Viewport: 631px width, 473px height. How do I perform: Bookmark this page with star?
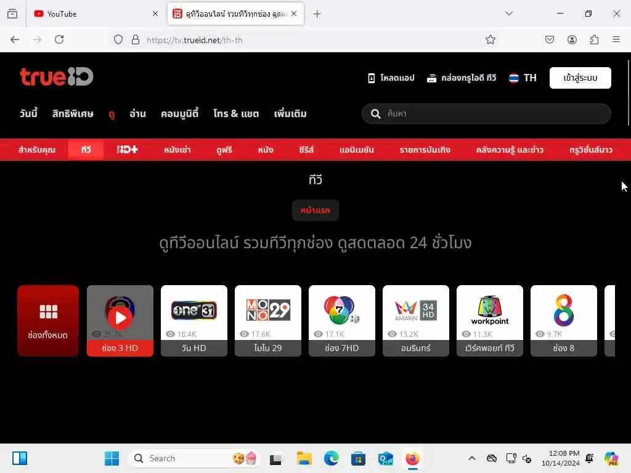[x=490, y=39]
